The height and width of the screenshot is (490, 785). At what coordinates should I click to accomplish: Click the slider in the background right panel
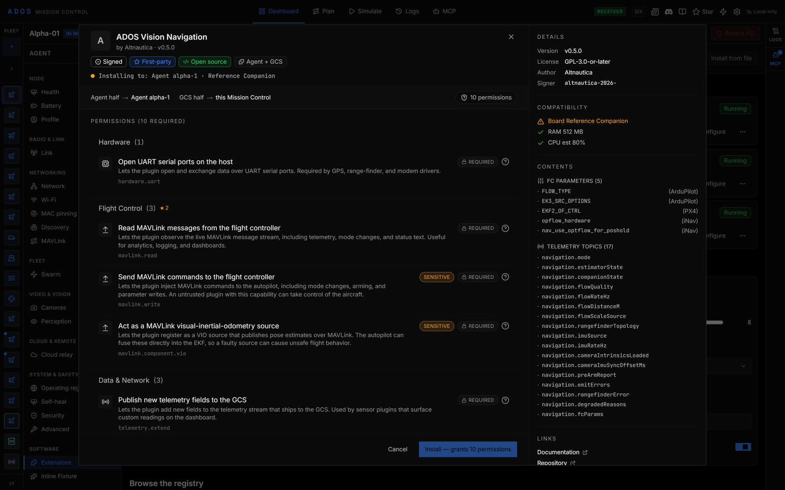point(715,322)
